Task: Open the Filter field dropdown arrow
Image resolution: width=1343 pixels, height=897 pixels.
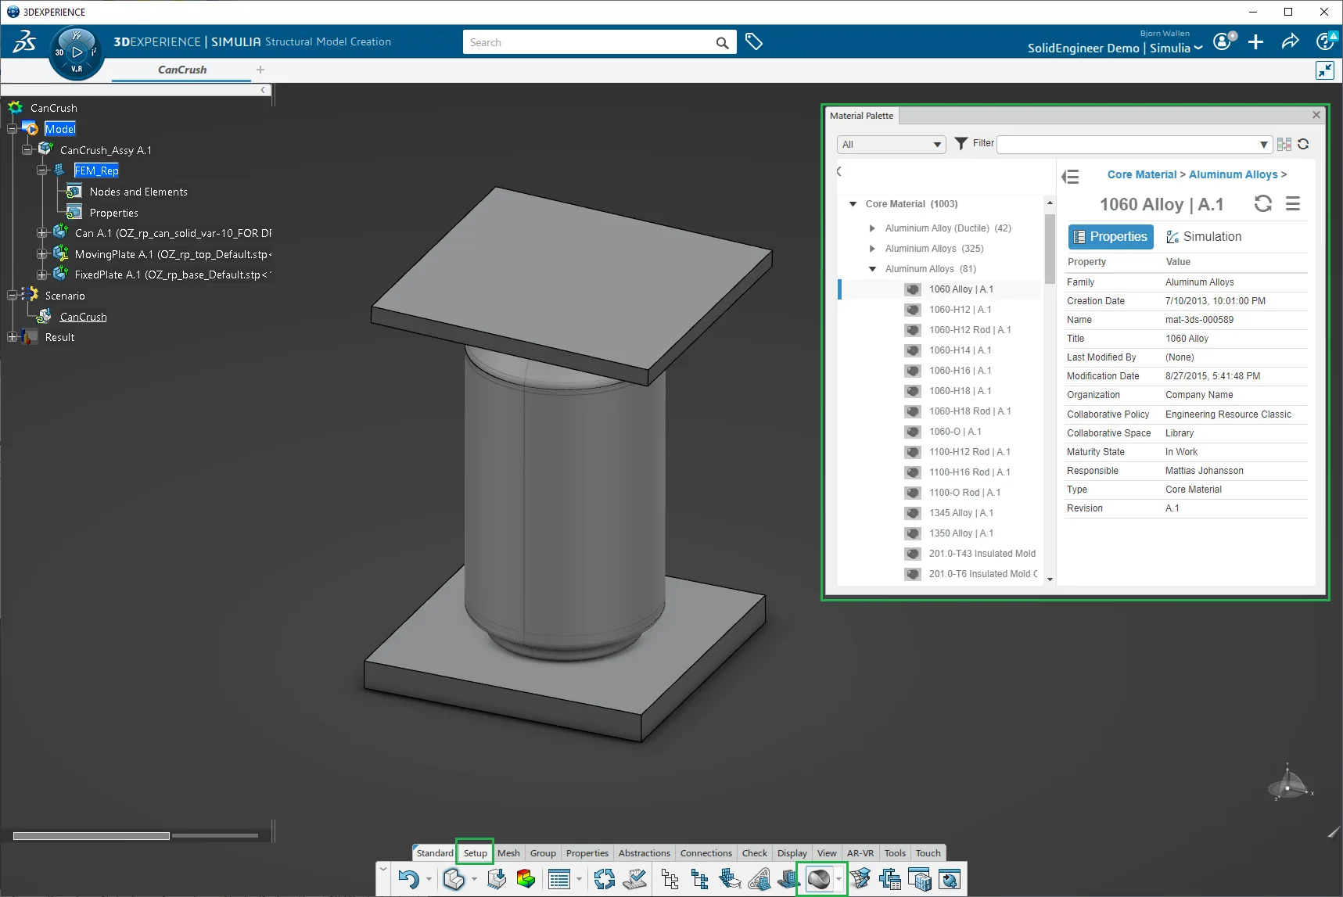Action: click(1263, 145)
